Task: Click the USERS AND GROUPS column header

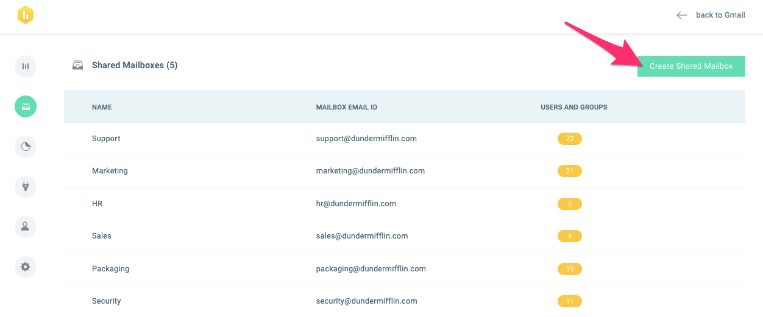Action: tap(574, 107)
